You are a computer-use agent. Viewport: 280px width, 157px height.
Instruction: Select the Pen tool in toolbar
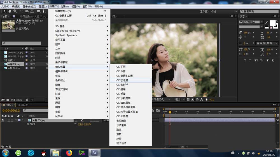[44, 11]
